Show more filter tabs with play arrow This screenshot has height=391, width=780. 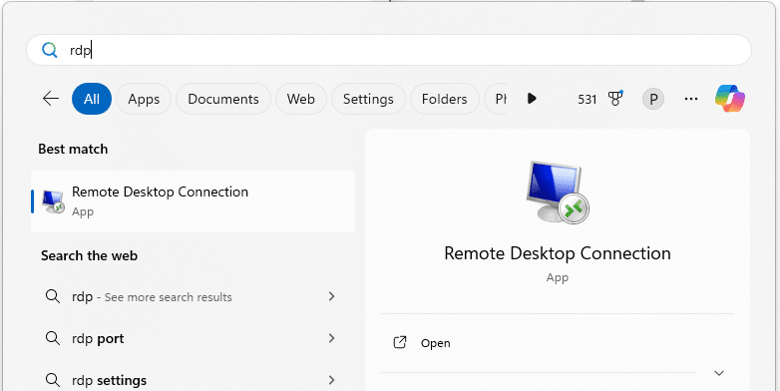tap(532, 99)
